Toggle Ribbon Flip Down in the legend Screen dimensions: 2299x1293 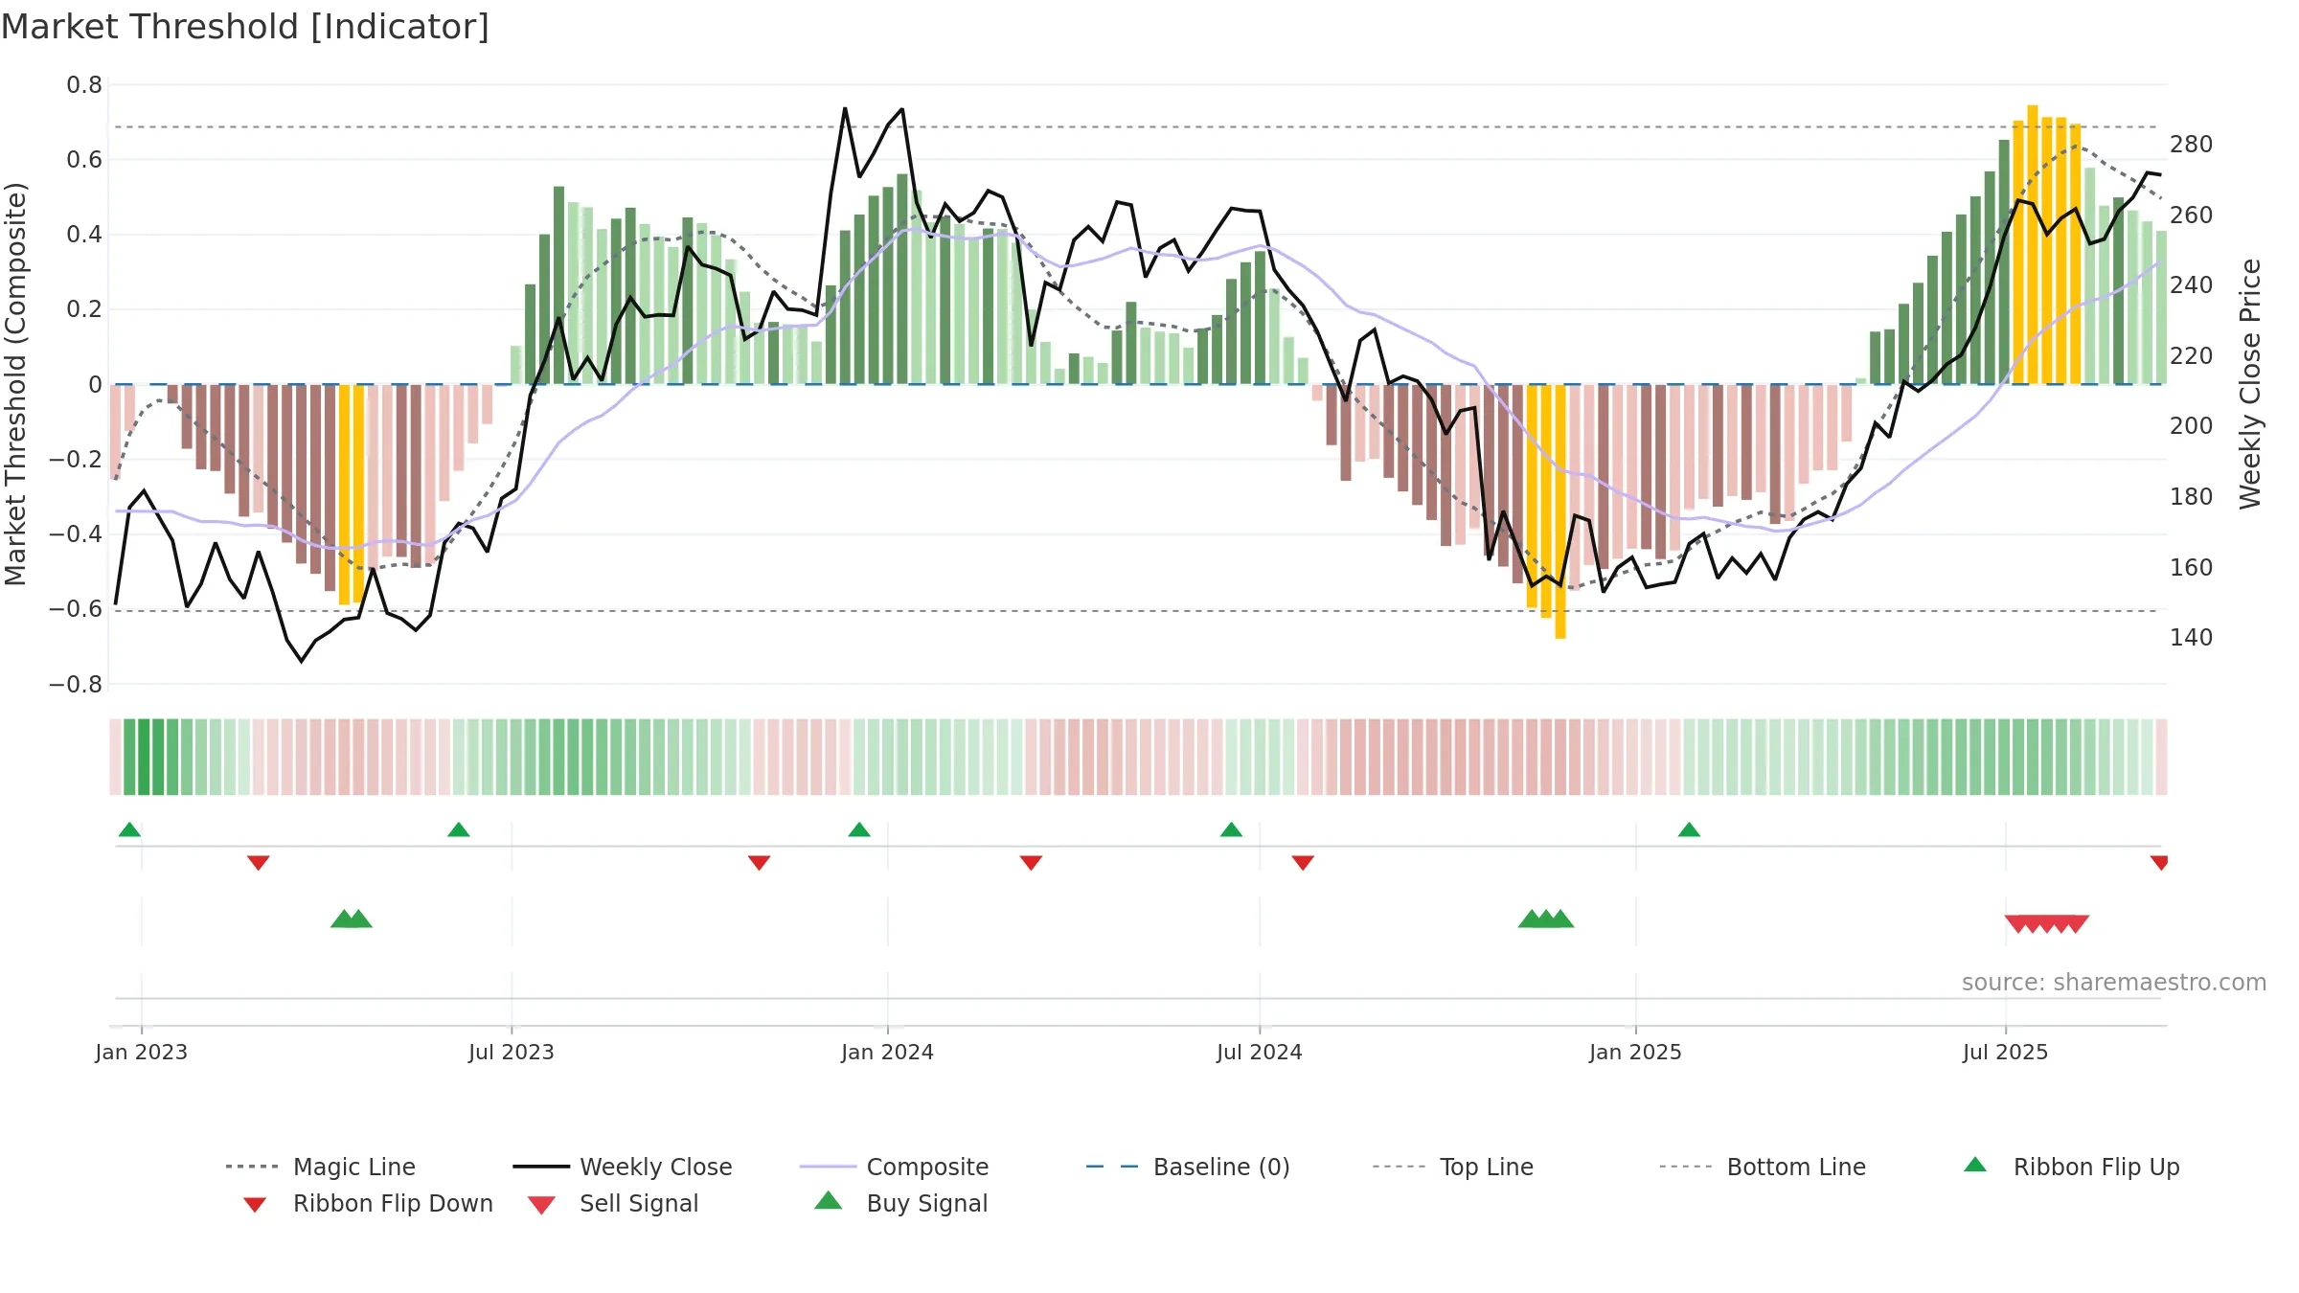(x=367, y=1203)
